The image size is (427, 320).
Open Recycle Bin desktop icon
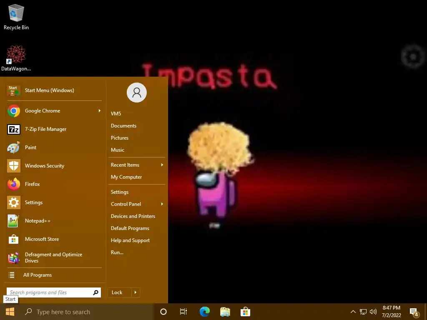(x=16, y=17)
